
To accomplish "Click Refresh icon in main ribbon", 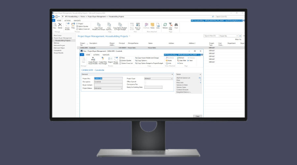I will pos(165,25).
